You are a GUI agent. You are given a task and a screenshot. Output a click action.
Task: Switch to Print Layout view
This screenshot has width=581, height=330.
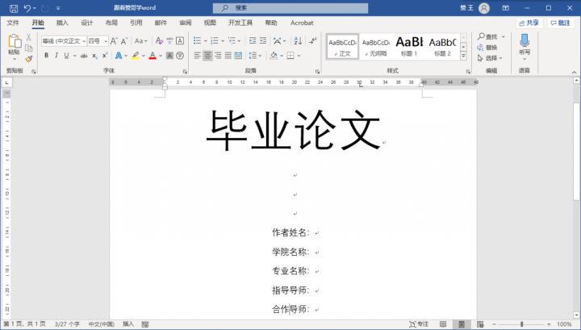click(462, 324)
